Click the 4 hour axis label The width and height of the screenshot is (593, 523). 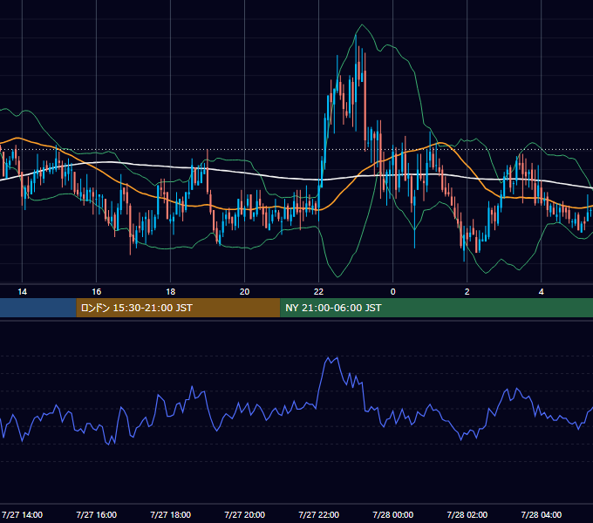click(x=542, y=292)
